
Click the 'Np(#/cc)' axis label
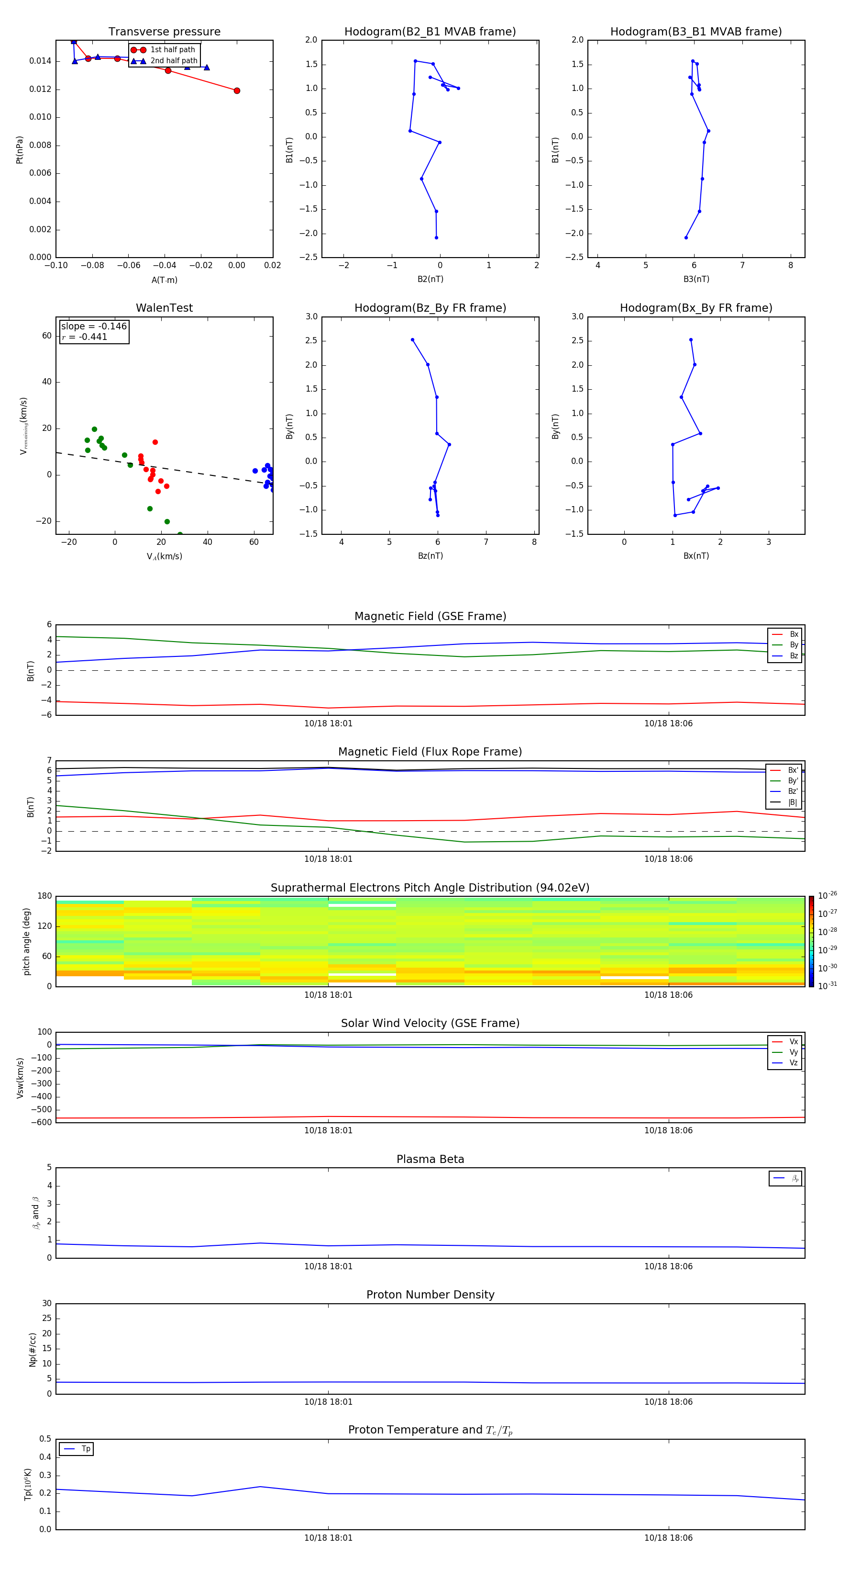click(x=33, y=1349)
